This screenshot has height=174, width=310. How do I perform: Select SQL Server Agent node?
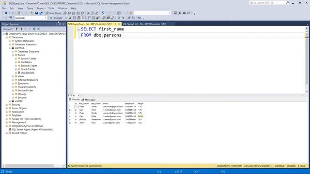[32, 130]
